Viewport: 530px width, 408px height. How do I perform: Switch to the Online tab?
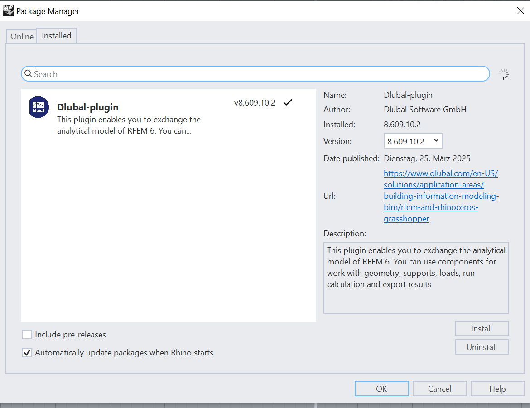pos(22,36)
